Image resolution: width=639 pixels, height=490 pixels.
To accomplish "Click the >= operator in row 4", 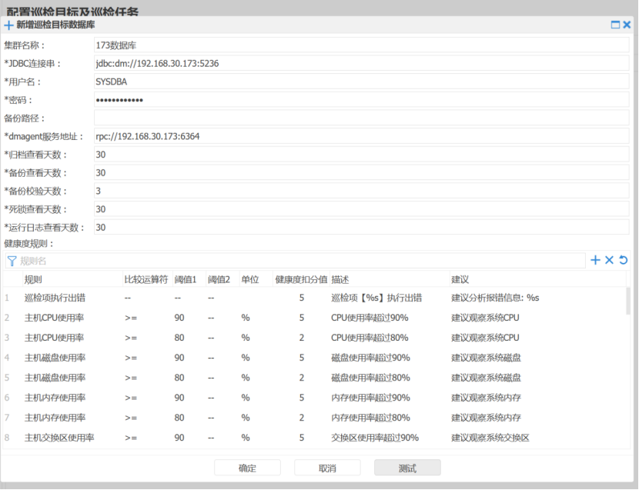I will (x=131, y=358).
